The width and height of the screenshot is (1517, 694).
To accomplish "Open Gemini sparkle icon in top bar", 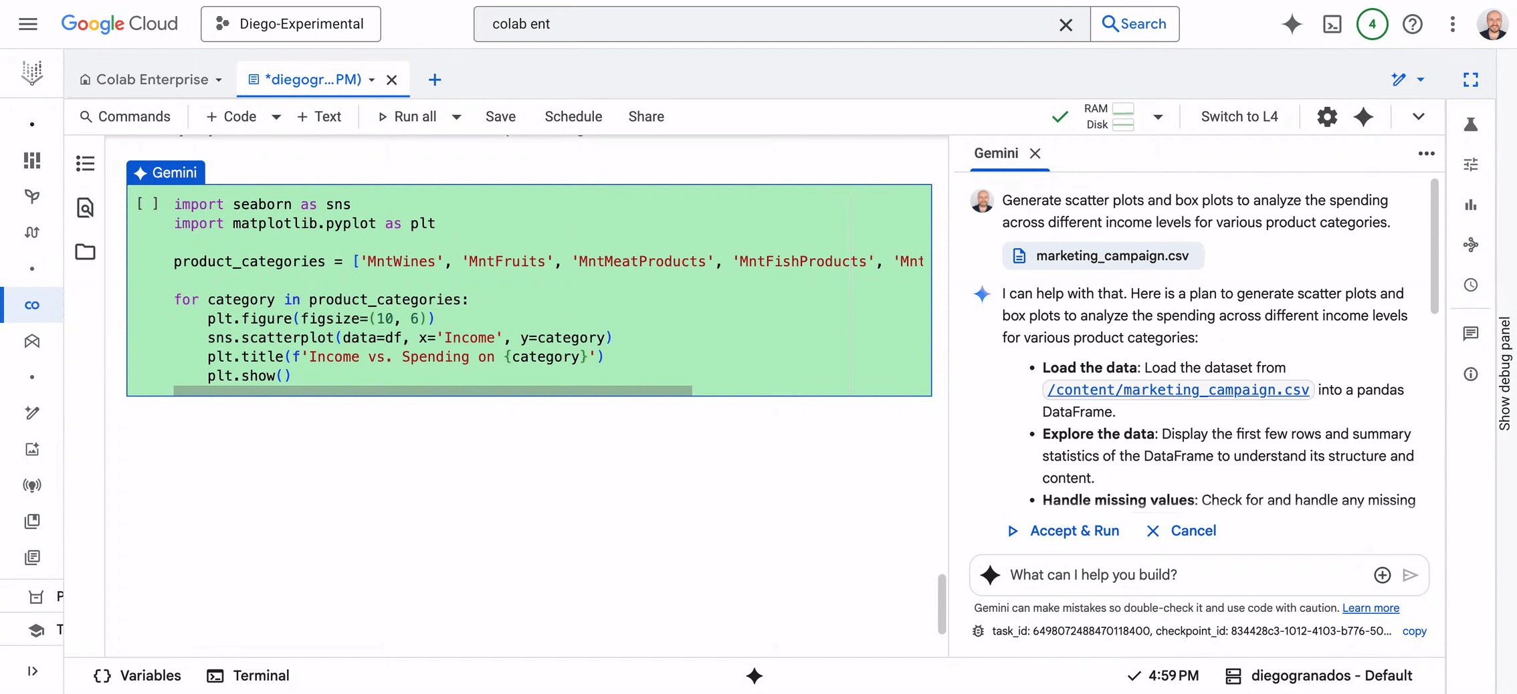I will click(x=1292, y=24).
